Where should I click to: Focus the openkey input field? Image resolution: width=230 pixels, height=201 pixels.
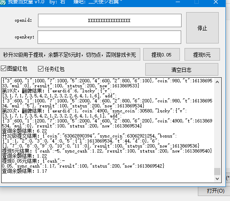109,37
